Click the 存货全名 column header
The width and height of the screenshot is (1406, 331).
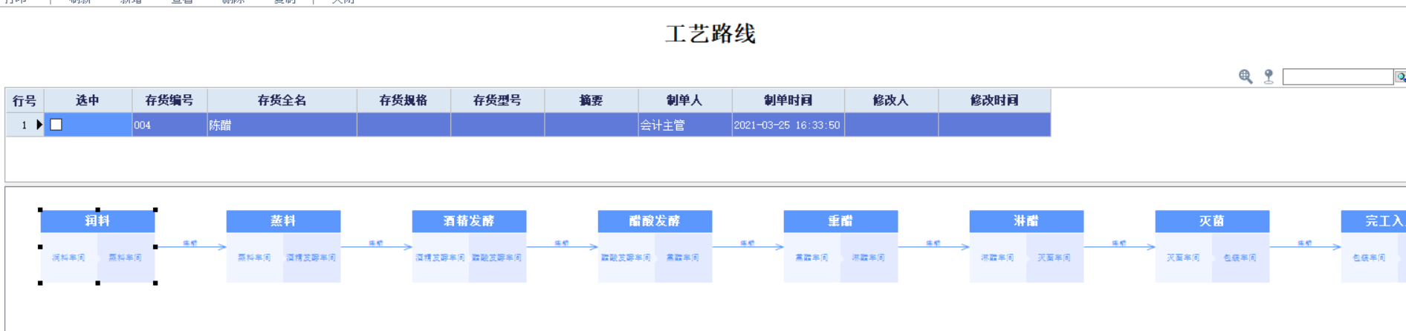point(282,100)
